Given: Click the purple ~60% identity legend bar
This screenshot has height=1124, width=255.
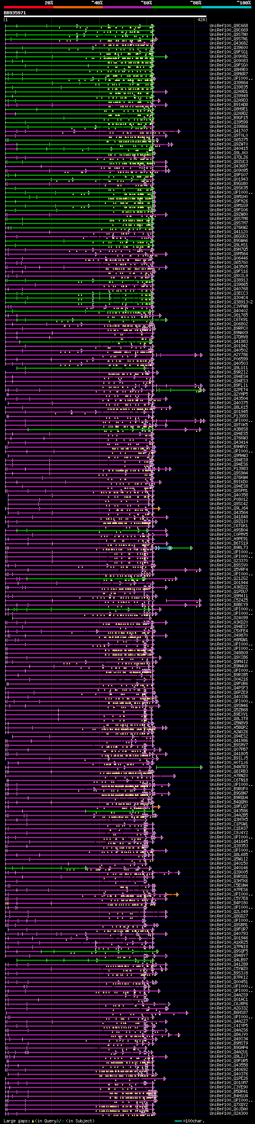Looking at the screenshot, I should pyautogui.click(x=128, y=8).
